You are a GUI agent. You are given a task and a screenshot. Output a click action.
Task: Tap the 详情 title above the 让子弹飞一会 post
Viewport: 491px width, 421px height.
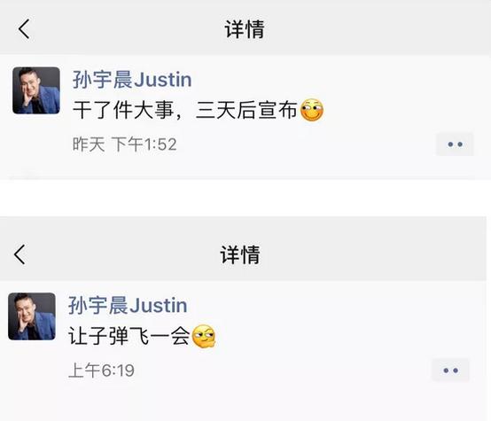240,254
